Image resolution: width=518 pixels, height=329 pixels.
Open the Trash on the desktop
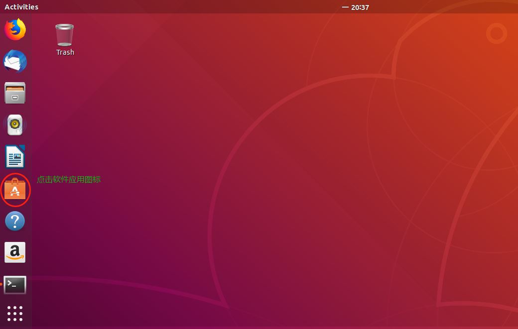(x=65, y=35)
